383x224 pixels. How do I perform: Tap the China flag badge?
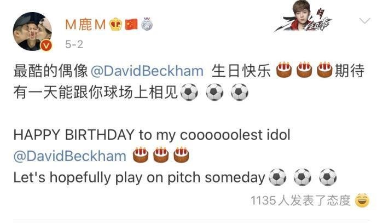tap(131, 25)
